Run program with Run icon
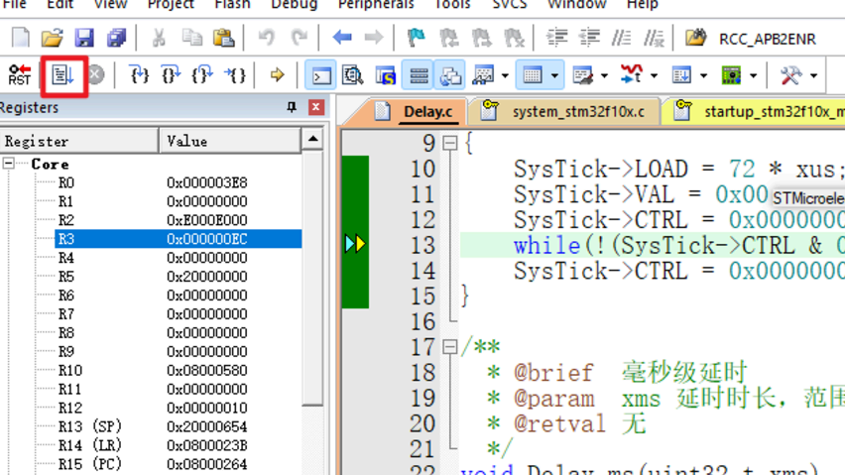This screenshot has height=475, width=845. point(62,74)
